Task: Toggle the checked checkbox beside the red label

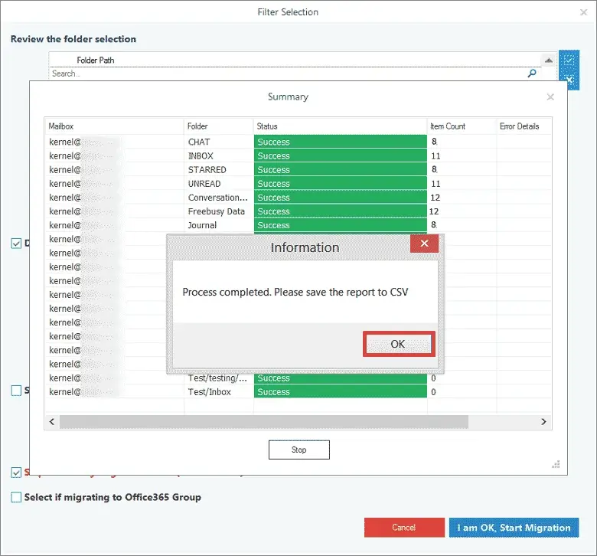Action: pyautogui.click(x=16, y=473)
